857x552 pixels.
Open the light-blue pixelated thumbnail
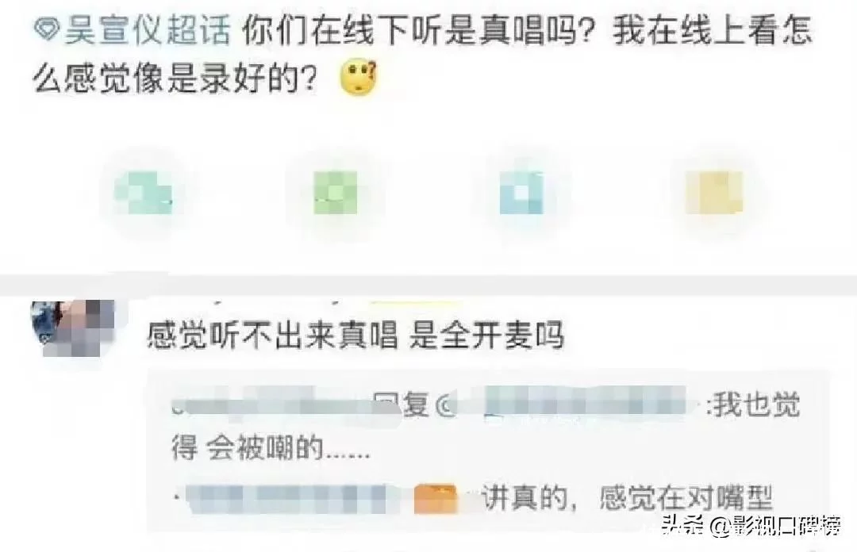521,193
